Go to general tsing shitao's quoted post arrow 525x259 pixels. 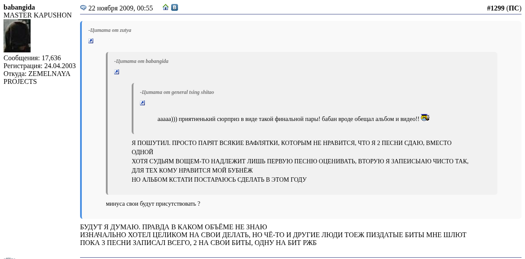point(143,103)
